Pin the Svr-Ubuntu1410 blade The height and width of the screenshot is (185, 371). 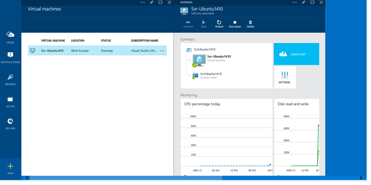coord(303,2)
